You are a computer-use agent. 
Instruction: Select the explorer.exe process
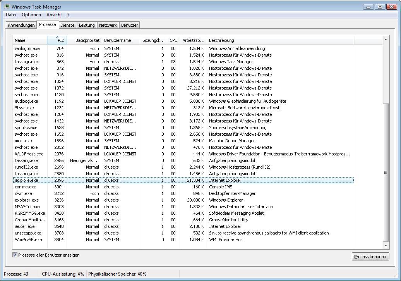coord(183,200)
